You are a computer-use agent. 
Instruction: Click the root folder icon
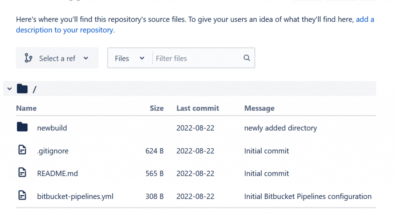22,89
